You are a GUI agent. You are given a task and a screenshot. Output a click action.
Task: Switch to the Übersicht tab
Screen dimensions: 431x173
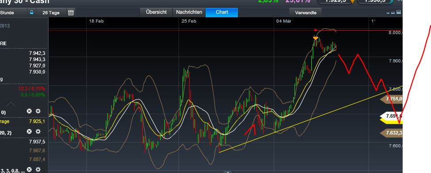156,12
